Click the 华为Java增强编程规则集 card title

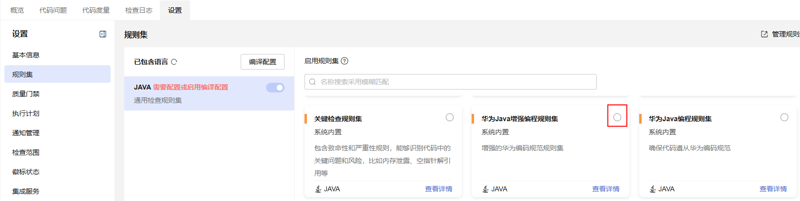click(x=520, y=119)
